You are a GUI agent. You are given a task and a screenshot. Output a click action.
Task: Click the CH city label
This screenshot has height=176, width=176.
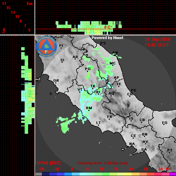point(130,94)
